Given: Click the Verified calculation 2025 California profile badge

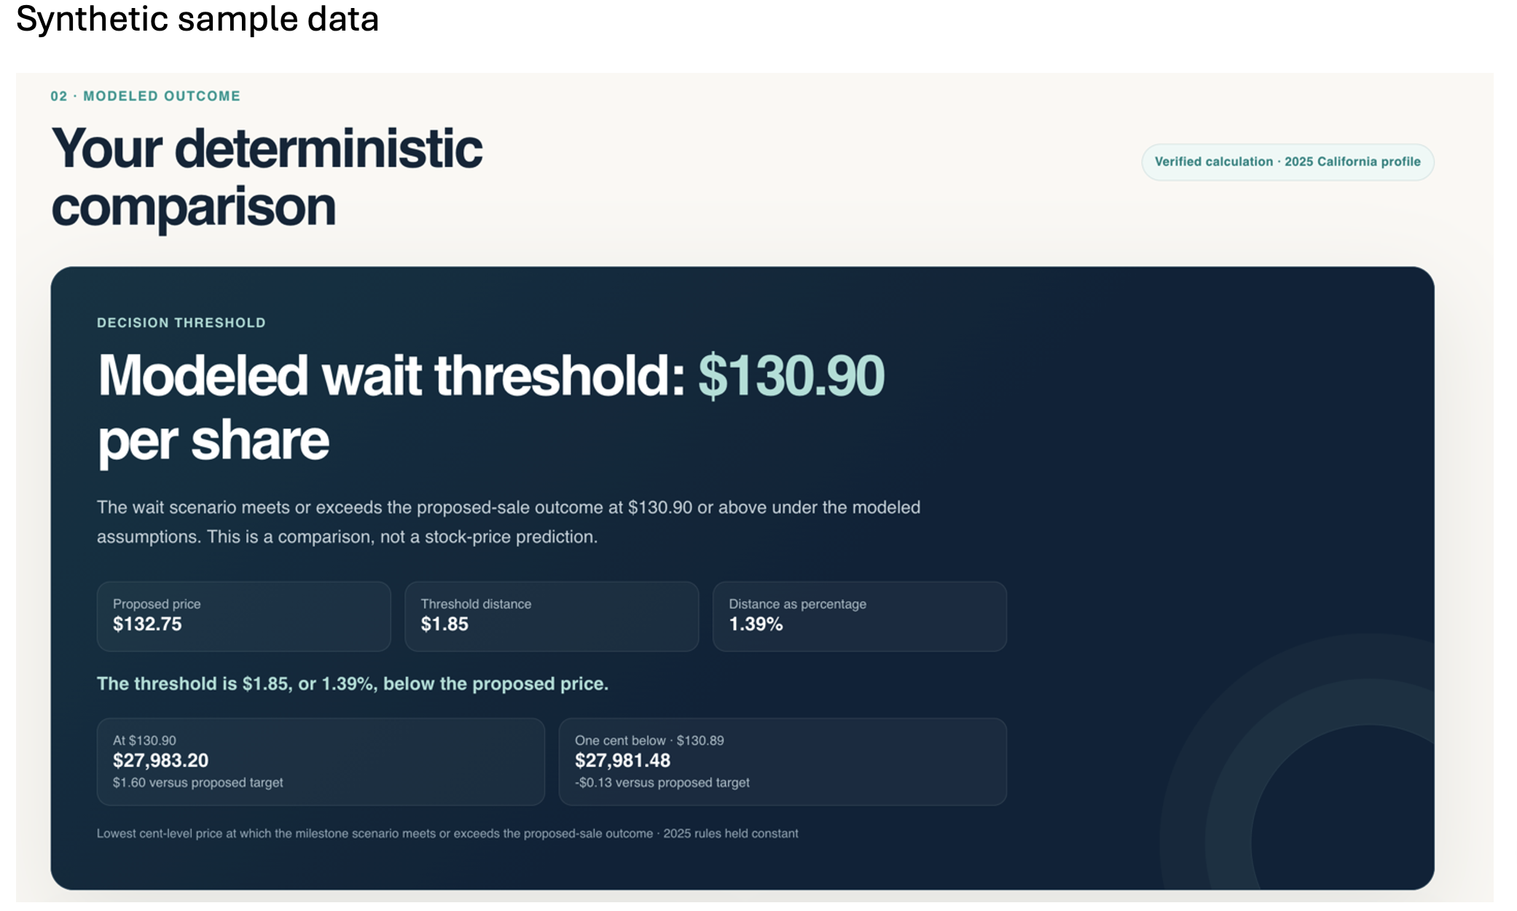Looking at the screenshot, I should [x=1287, y=162].
